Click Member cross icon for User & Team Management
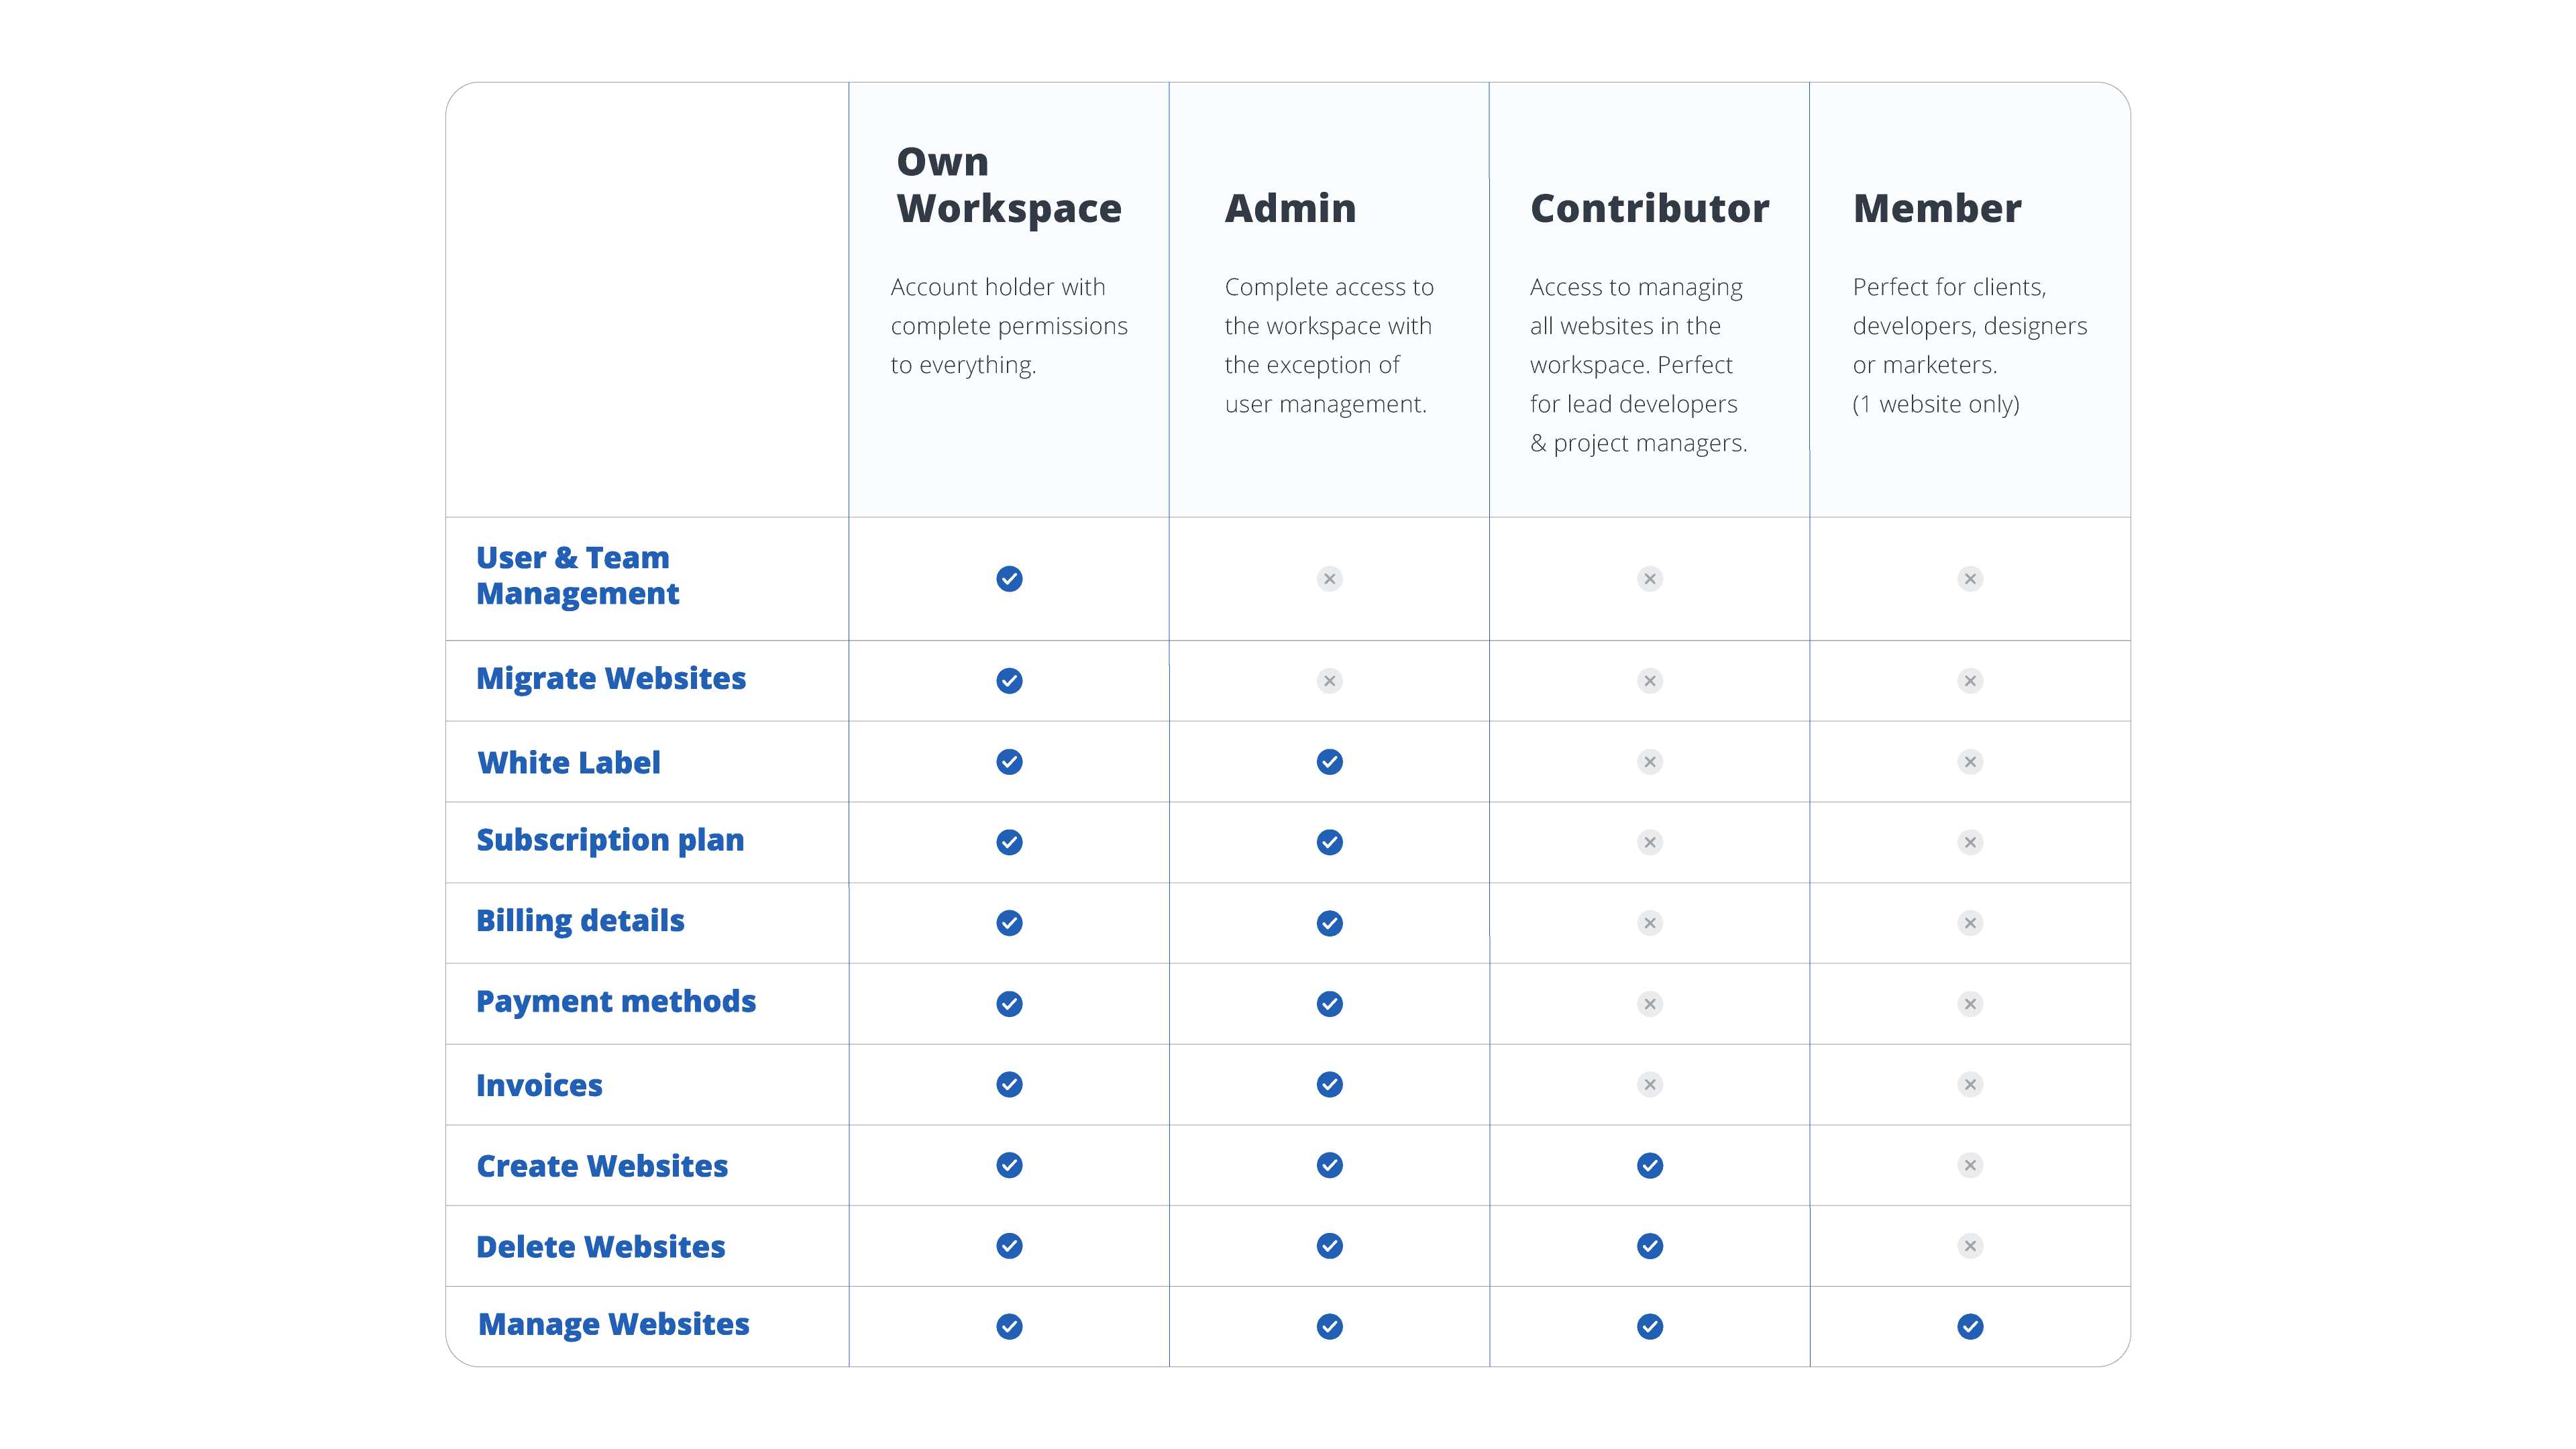Image resolution: width=2576 pixels, height=1449 pixels. click(1970, 579)
